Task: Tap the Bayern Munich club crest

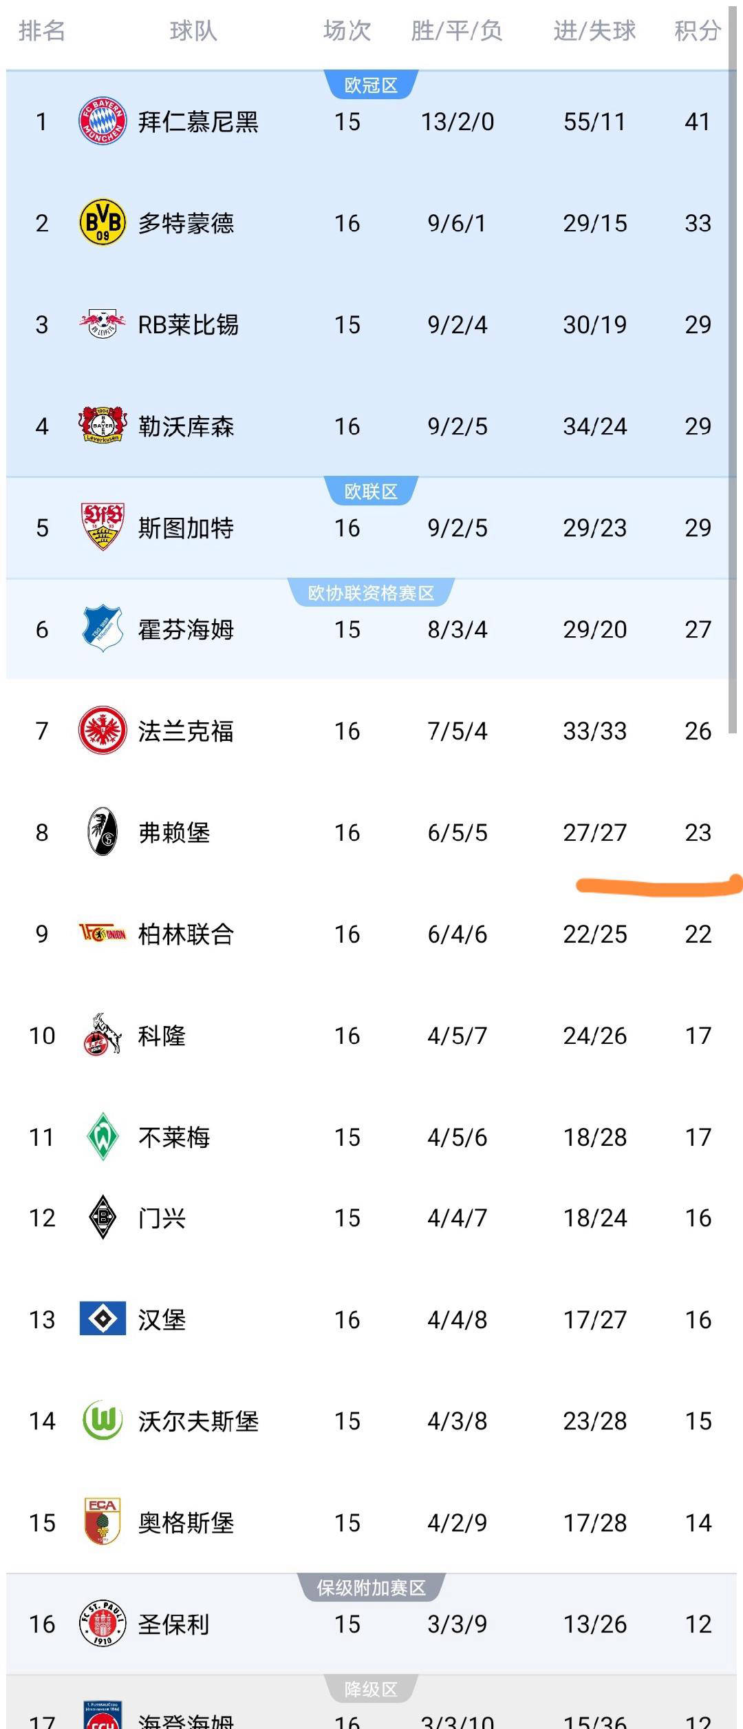Action: pyautogui.click(x=103, y=121)
